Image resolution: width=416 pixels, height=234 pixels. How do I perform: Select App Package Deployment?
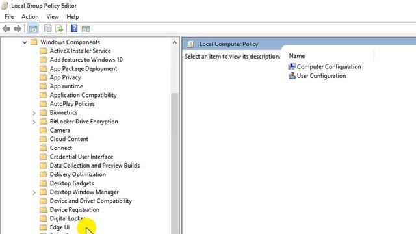point(83,68)
